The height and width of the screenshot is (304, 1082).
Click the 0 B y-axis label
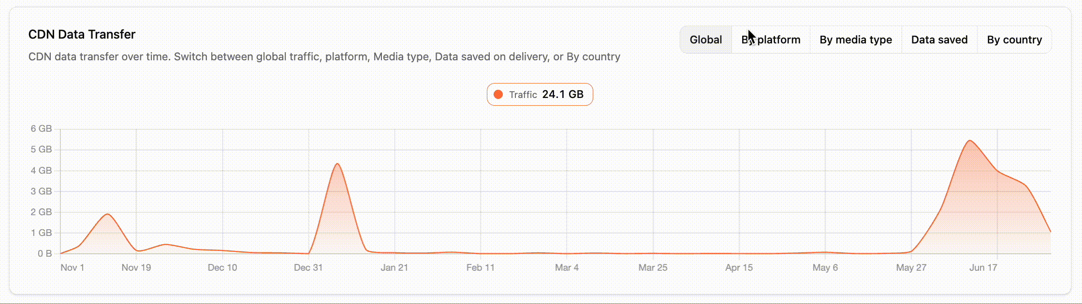[x=44, y=253]
